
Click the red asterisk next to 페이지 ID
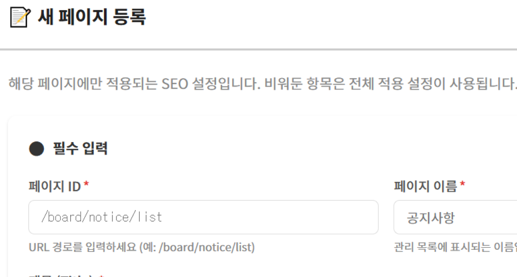[86, 185]
